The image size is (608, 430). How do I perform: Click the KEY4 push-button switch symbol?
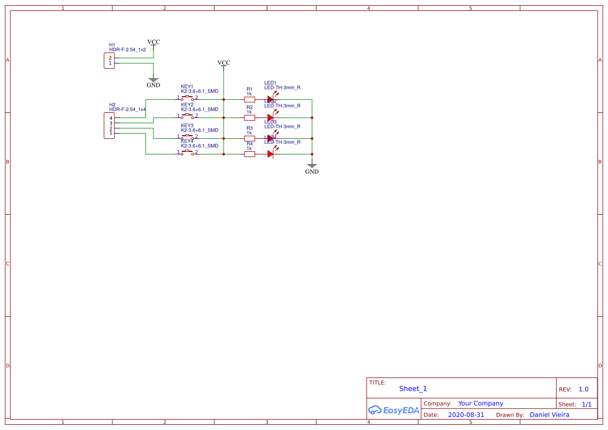coord(187,153)
